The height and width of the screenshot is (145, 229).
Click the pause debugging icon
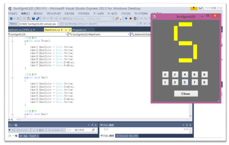pos(126,19)
